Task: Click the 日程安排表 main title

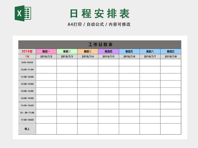Action: 100,14
